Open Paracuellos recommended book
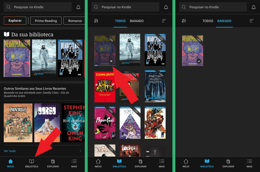This screenshot has width=260, height=172. [x=18, y=123]
